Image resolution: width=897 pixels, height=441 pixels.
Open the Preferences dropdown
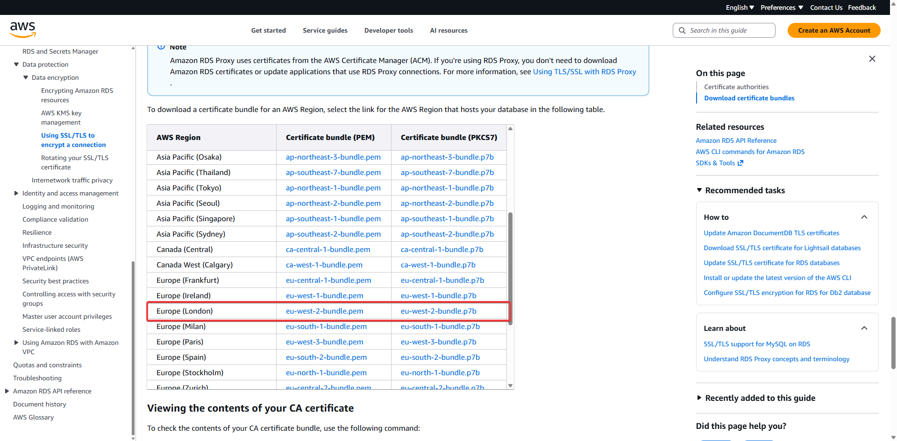coord(782,7)
